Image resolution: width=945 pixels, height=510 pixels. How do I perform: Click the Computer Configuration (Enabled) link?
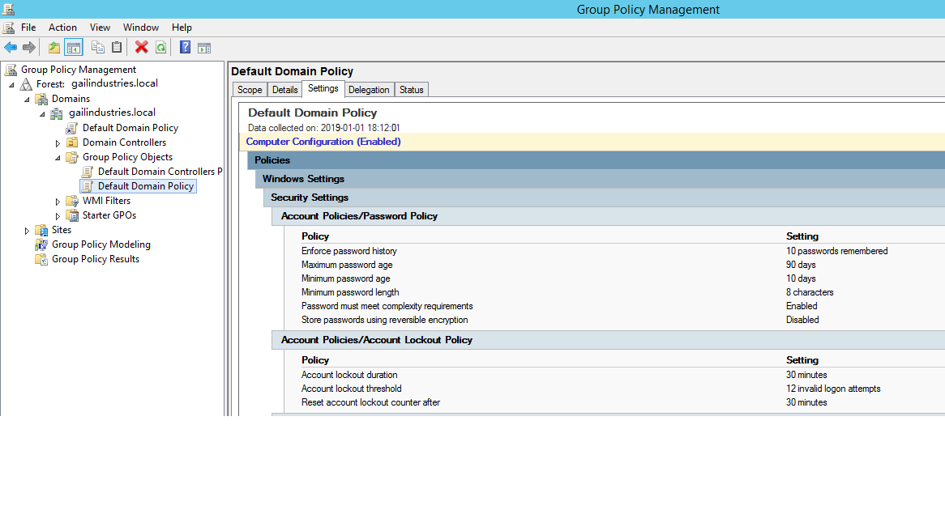pyautogui.click(x=323, y=141)
